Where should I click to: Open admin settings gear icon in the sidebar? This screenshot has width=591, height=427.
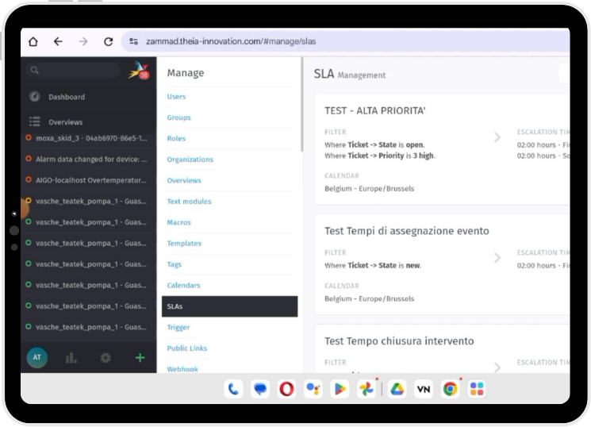(x=106, y=358)
